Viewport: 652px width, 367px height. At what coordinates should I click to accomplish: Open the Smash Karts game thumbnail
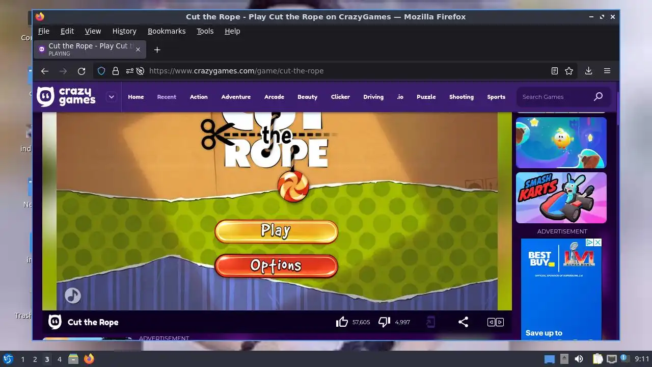pyautogui.click(x=561, y=198)
